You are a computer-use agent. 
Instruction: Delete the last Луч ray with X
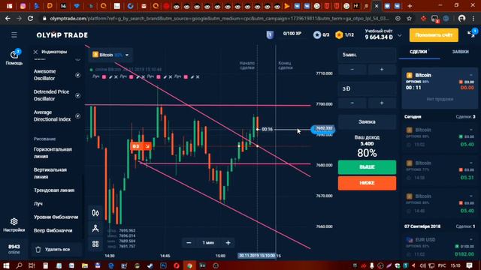coord(198,76)
